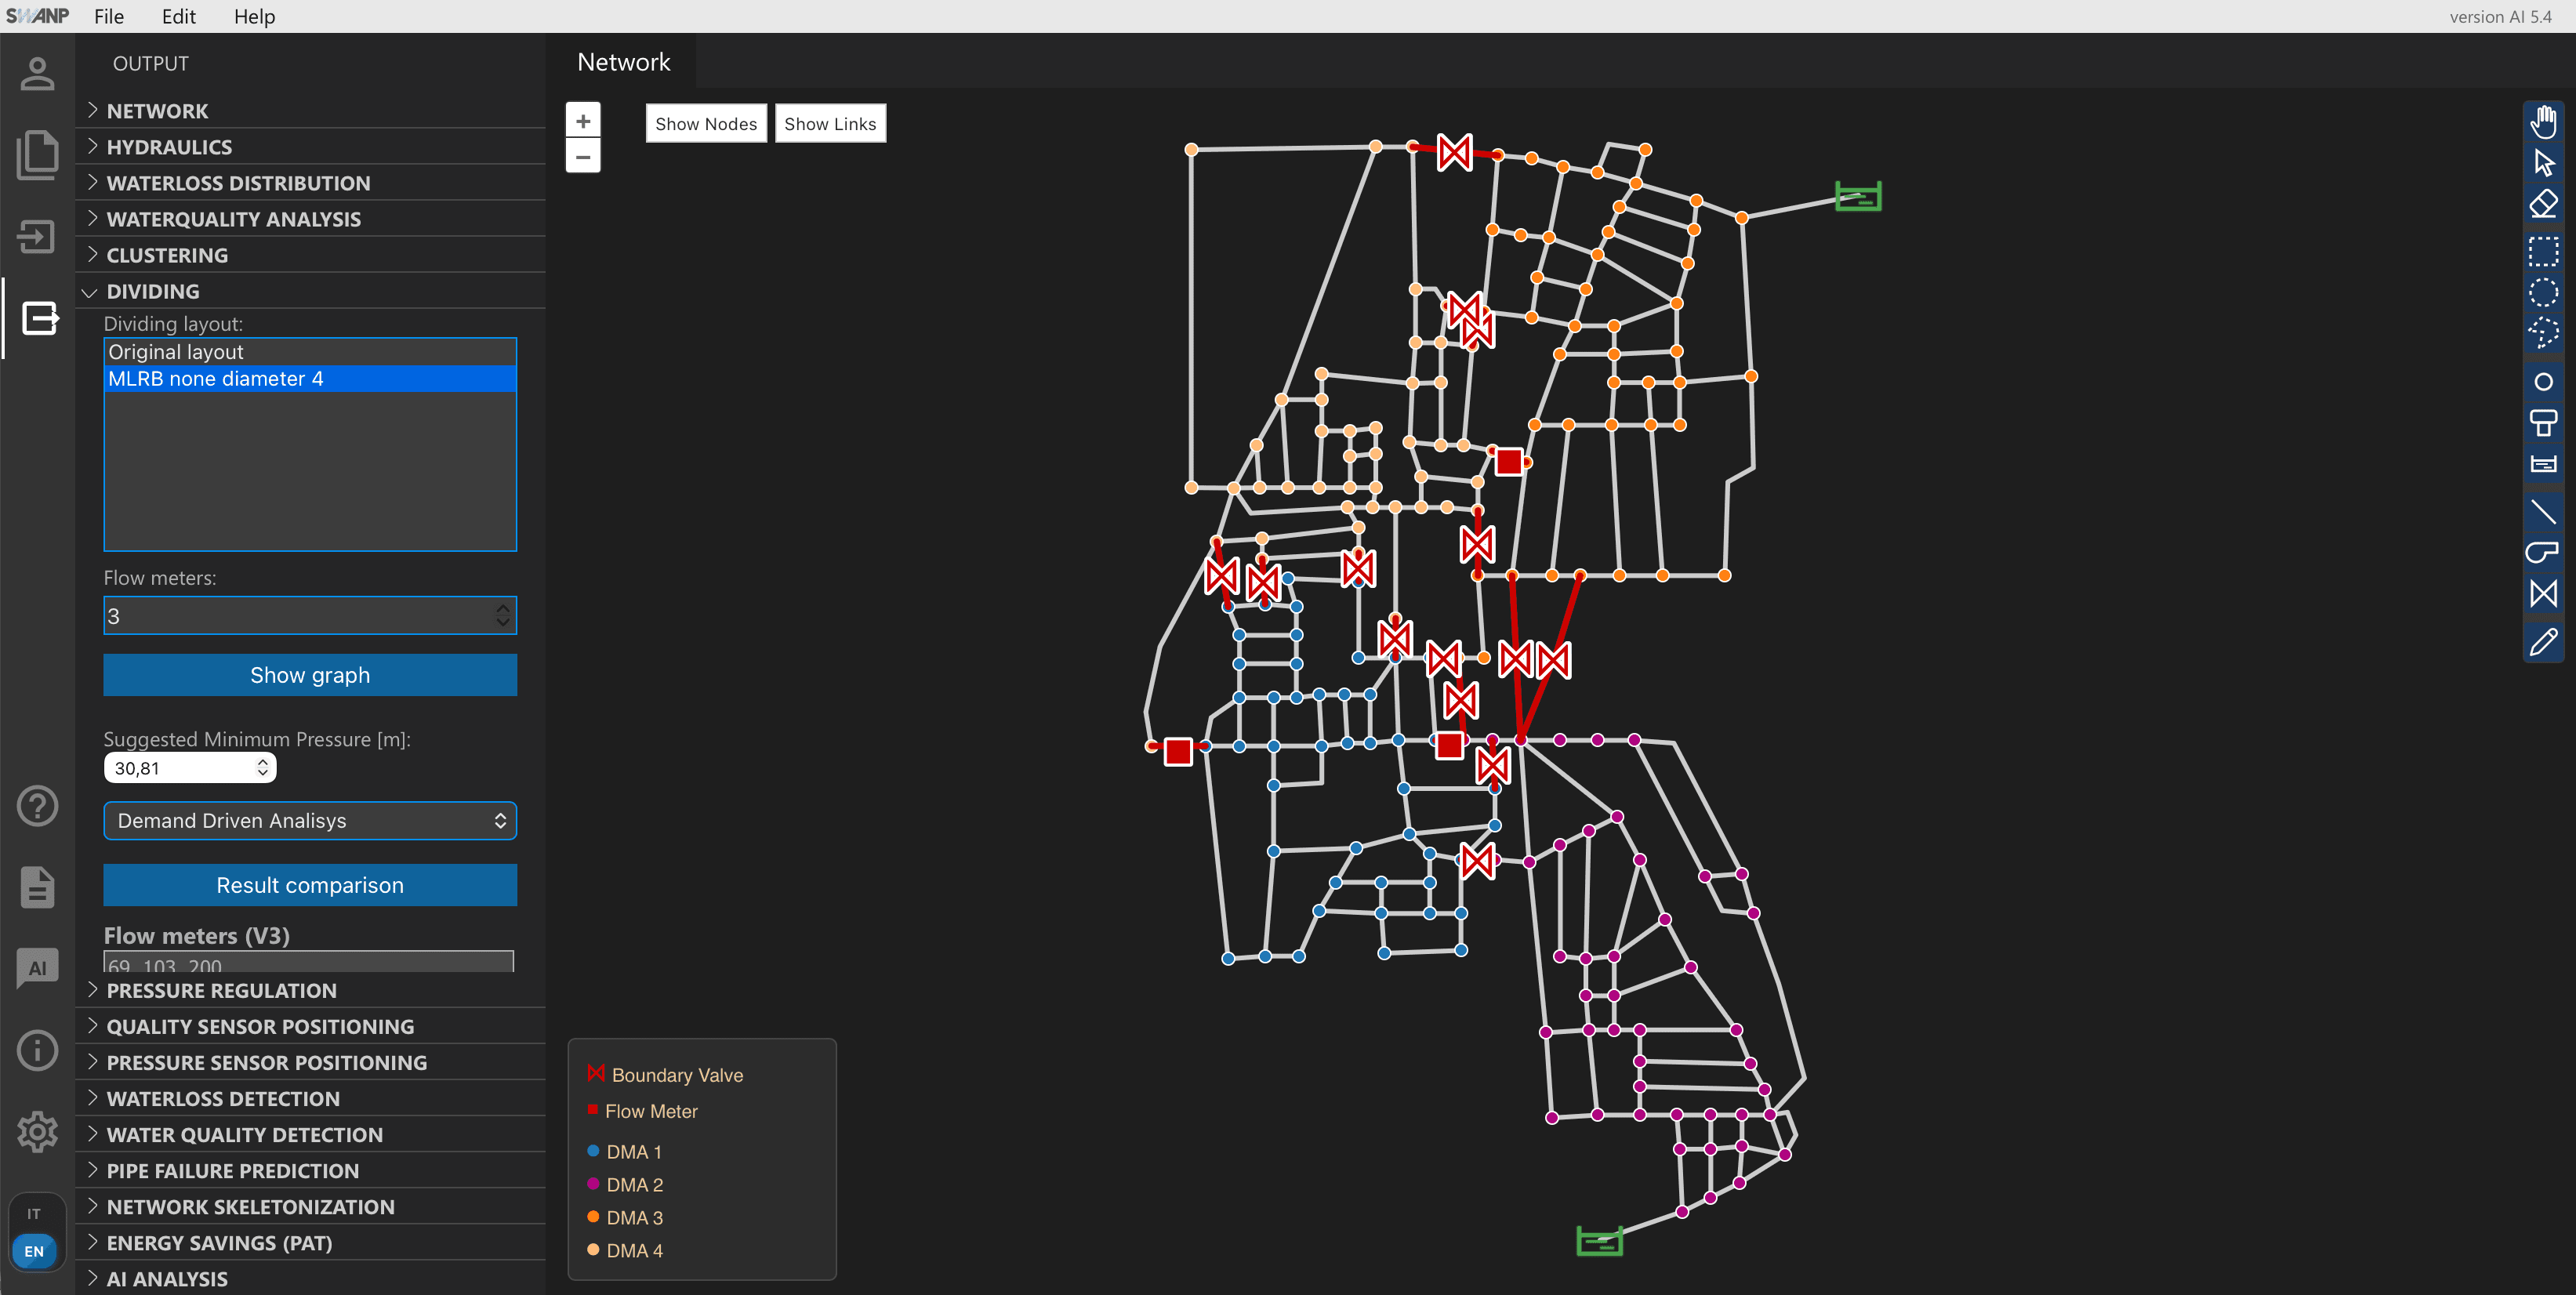Screen dimensions: 2576x1295
Task: Expand the ENERGY SAVINGS (PAT) section
Action: pos(310,1243)
